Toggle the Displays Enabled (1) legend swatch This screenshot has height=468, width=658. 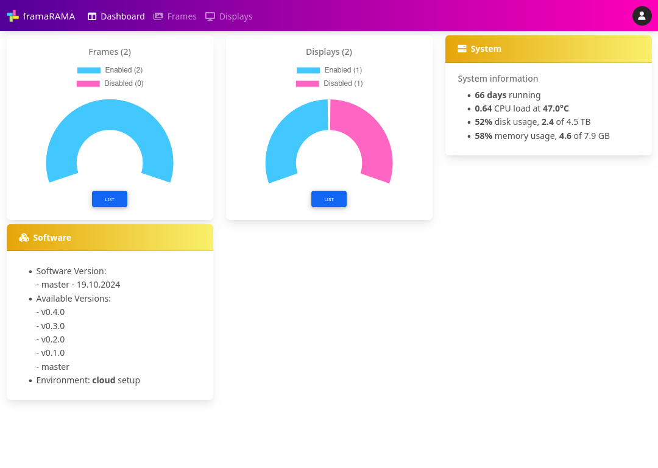(x=308, y=70)
